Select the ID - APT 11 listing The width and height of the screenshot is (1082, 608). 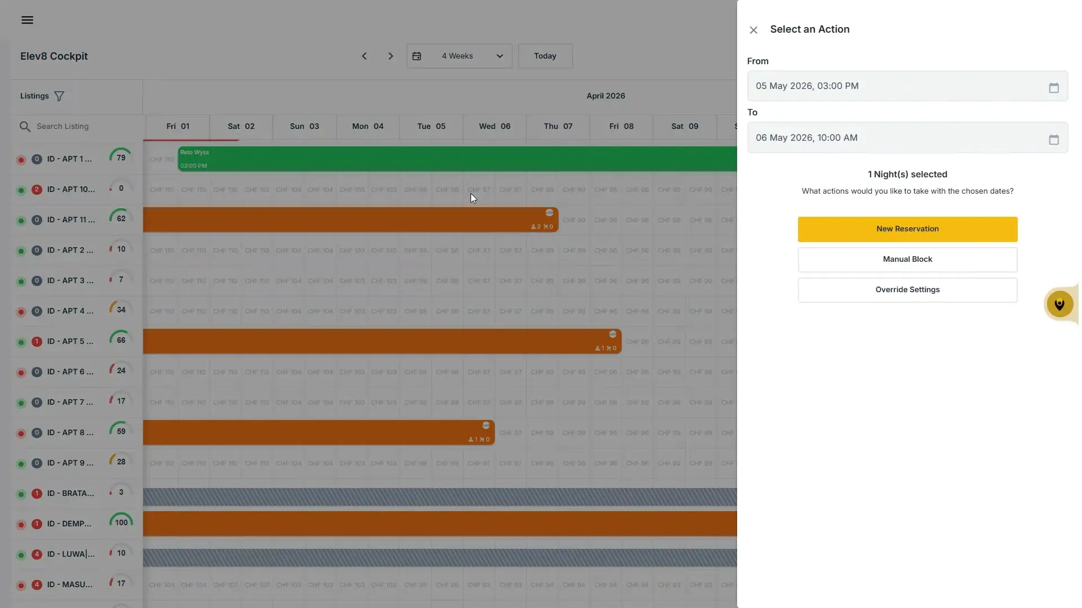click(71, 220)
